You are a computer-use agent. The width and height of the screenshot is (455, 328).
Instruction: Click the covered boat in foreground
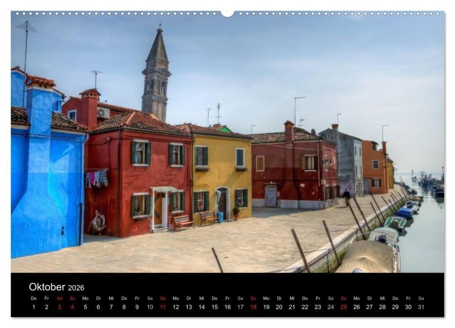[368, 257]
